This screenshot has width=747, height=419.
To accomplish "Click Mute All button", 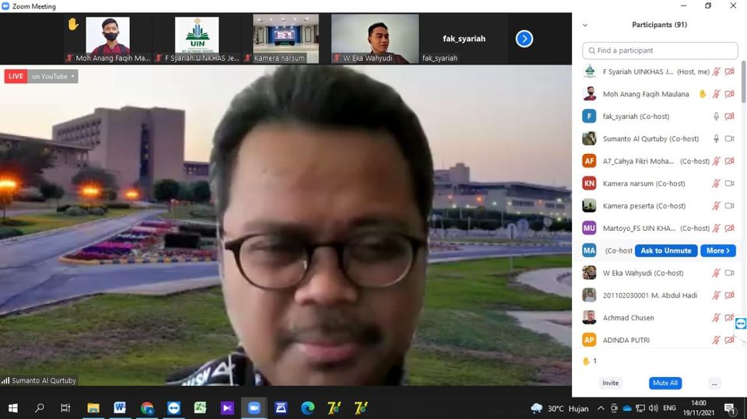I will tap(665, 383).
